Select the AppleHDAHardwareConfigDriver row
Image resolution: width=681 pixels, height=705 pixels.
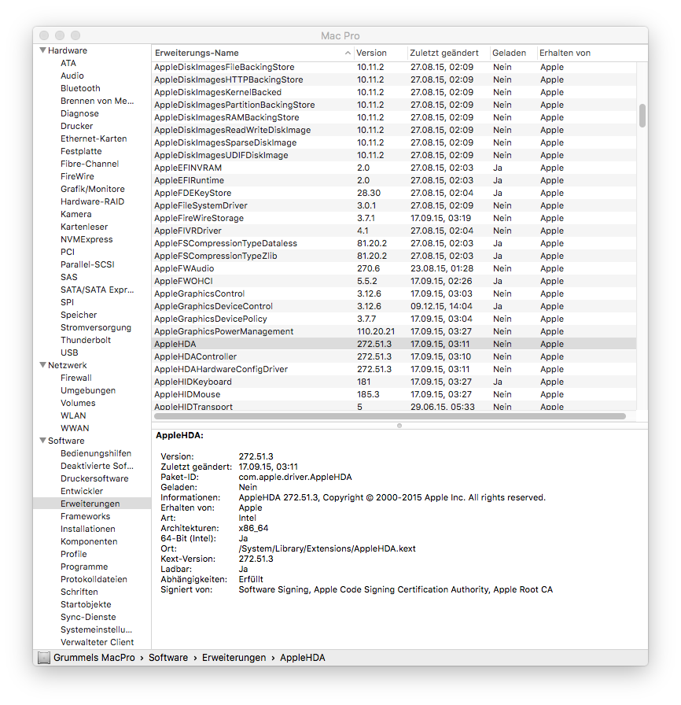[394, 369]
